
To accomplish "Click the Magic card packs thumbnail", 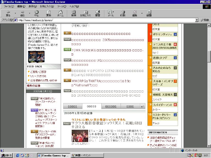I will 36,57.
